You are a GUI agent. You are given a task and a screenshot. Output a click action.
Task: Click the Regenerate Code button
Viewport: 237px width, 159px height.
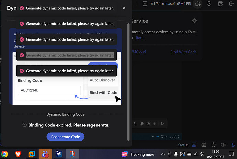tap(65, 137)
